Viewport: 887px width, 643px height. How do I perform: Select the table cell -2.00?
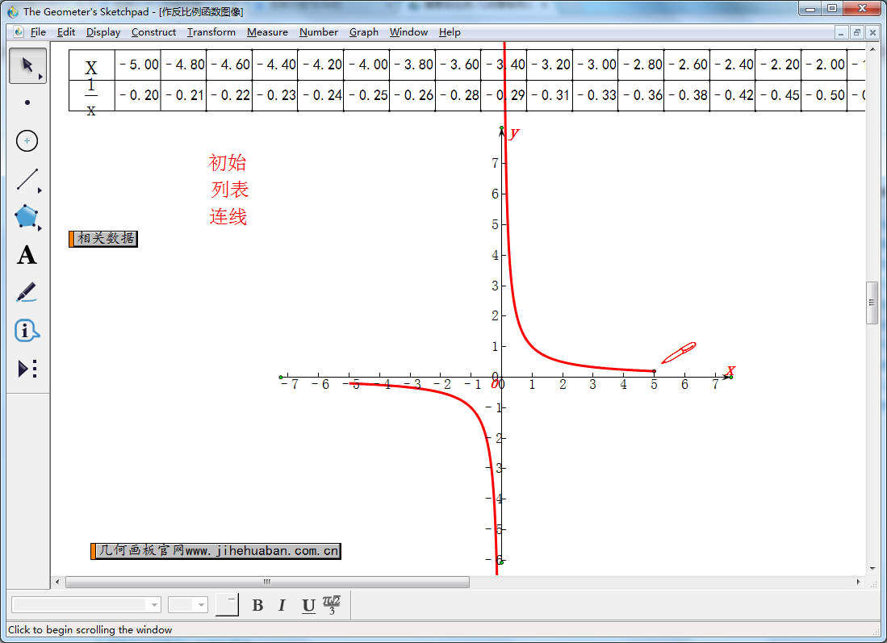click(x=823, y=65)
